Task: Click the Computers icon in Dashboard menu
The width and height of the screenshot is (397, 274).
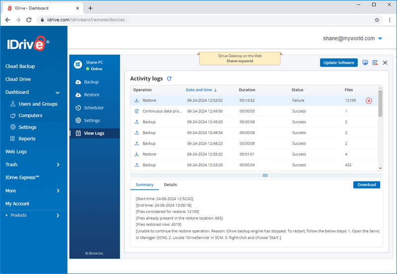Action: (13, 116)
